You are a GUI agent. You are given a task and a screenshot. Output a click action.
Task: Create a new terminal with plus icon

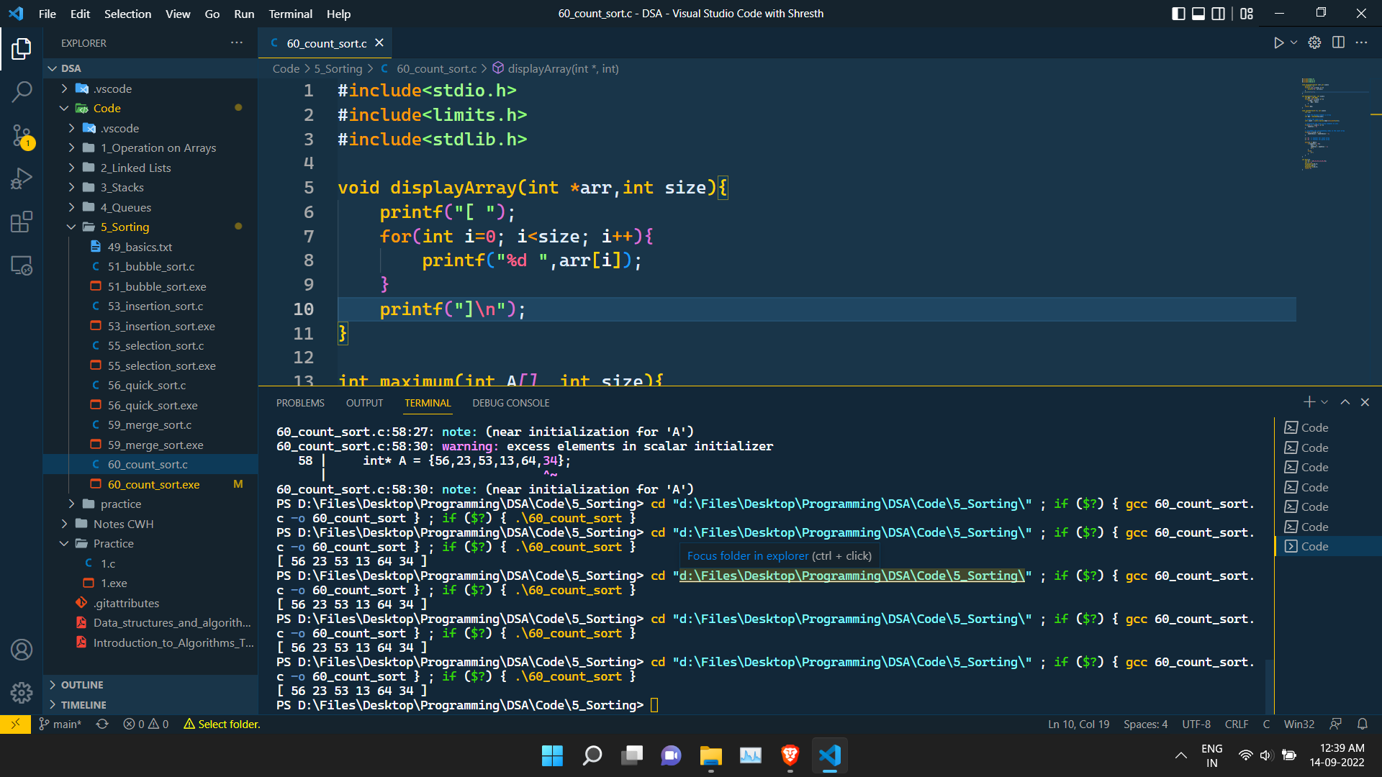1309,402
